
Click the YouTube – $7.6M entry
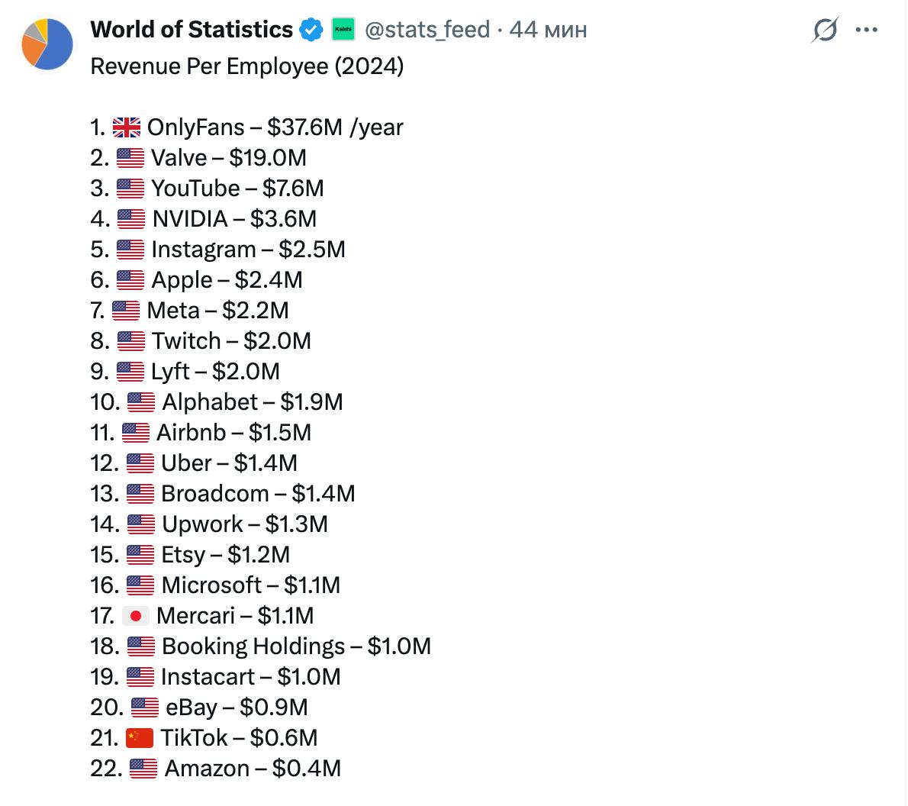(237, 189)
